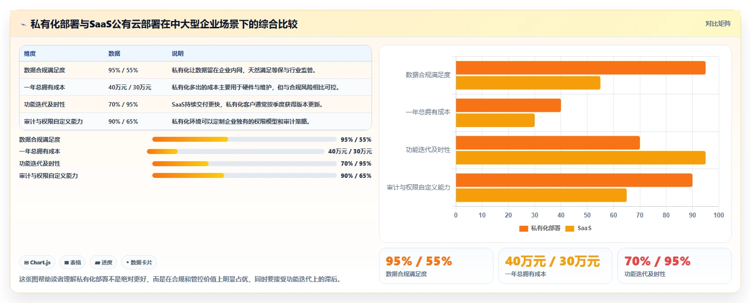The image size is (751, 303).
Task: Click the 功能迭代及时性 progress bar
Action: pyautogui.click(x=244, y=163)
